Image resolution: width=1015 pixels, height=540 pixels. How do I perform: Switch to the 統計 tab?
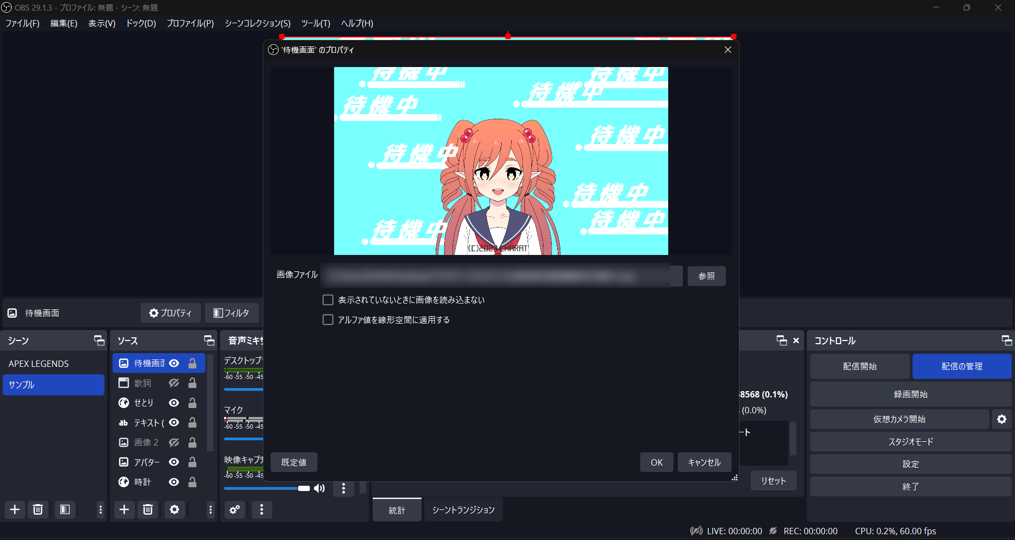tap(397, 510)
